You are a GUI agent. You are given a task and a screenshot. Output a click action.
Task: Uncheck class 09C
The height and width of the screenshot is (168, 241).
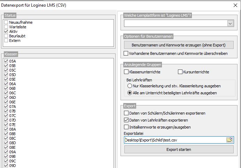[6, 161]
